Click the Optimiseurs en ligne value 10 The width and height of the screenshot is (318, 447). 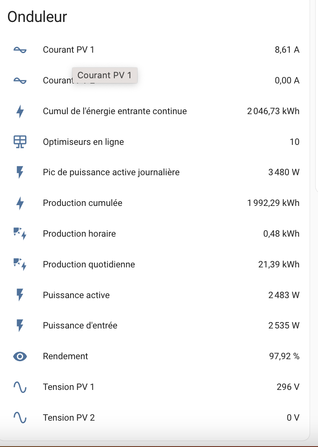coord(294,142)
